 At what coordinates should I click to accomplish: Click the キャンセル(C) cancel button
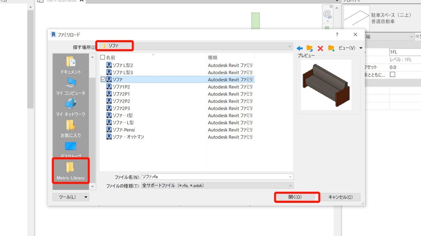point(340,197)
